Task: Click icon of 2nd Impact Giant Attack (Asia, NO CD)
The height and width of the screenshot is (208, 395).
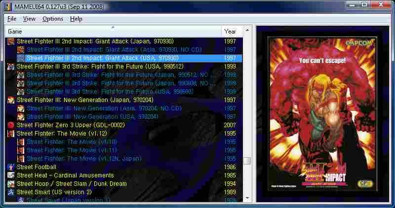Action: tap(21, 50)
